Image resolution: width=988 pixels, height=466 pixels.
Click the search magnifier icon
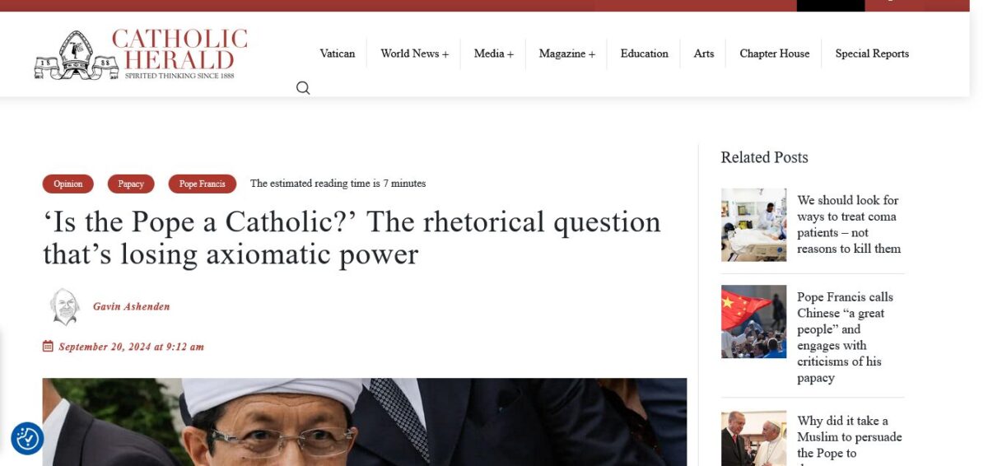click(303, 88)
